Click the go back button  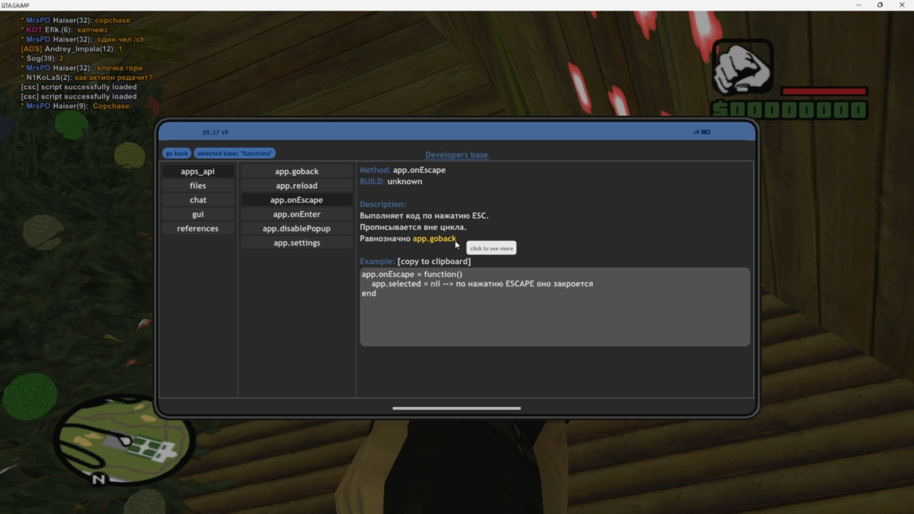tap(177, 153)
